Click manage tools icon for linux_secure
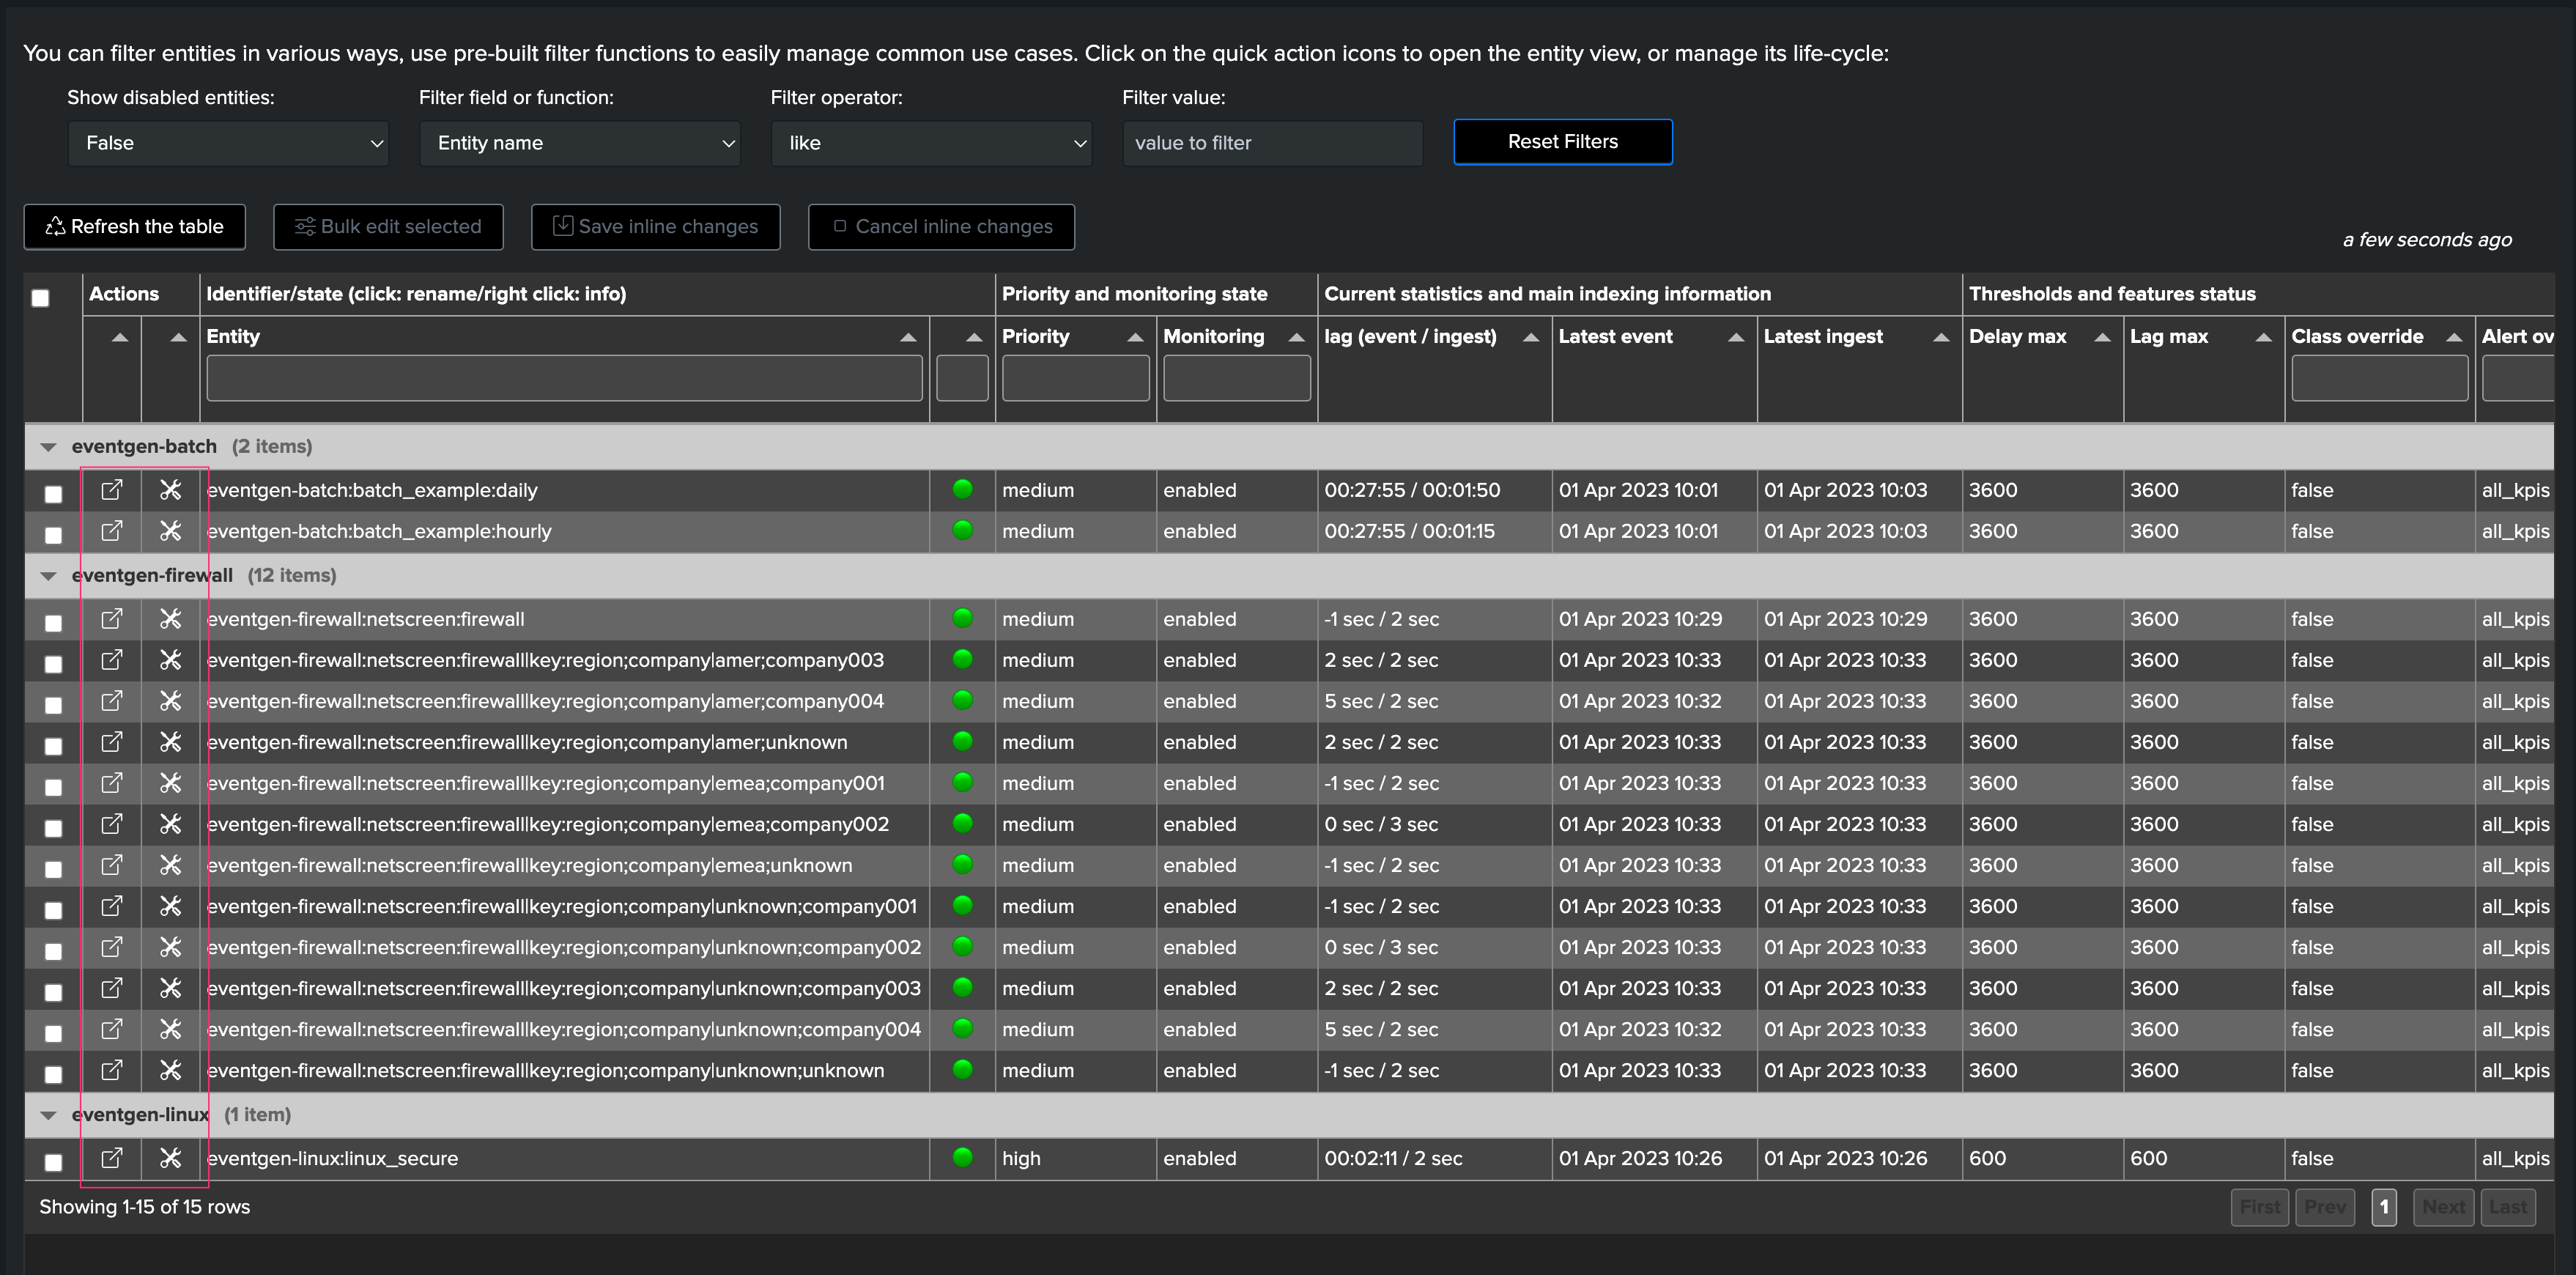2576x1275 pixels. 171,1158
